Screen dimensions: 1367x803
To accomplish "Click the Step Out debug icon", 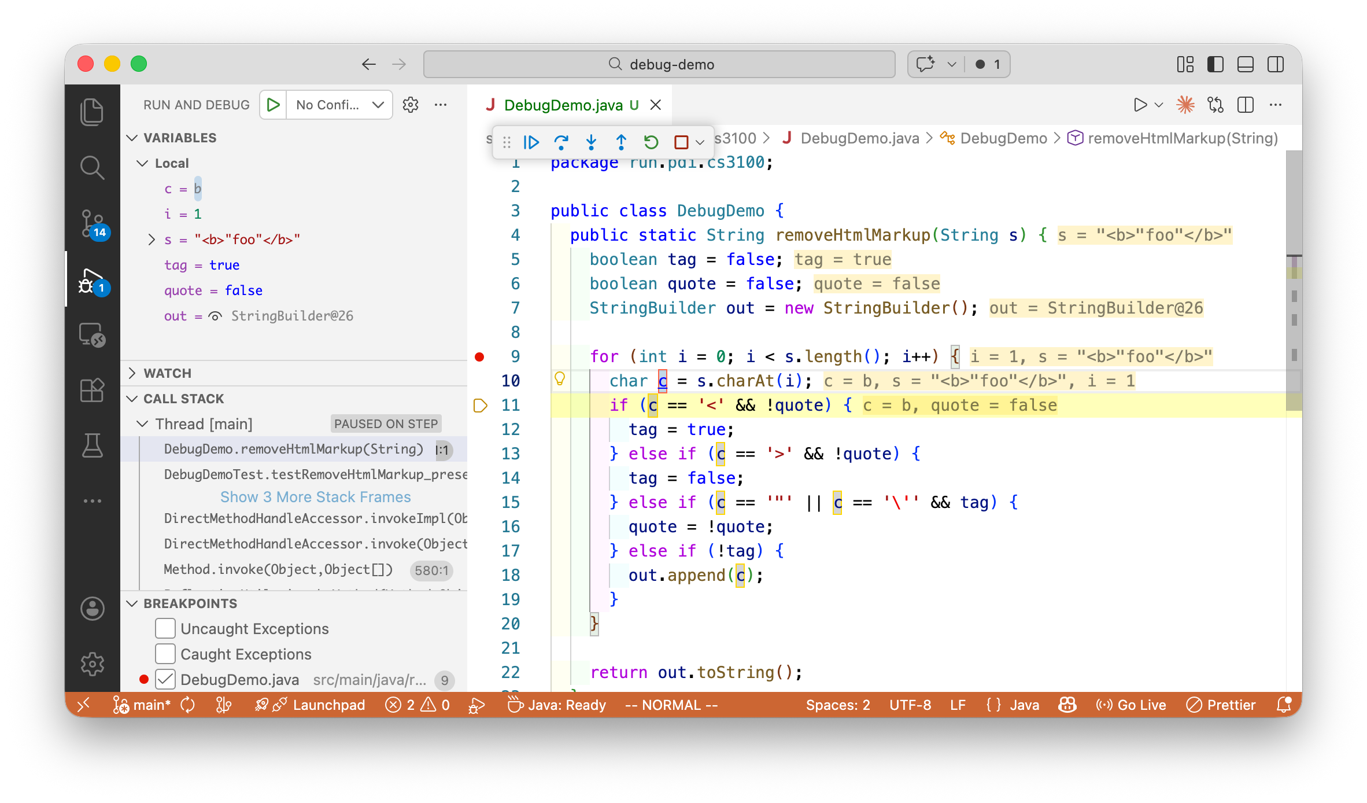I will (x=621, y=142).
